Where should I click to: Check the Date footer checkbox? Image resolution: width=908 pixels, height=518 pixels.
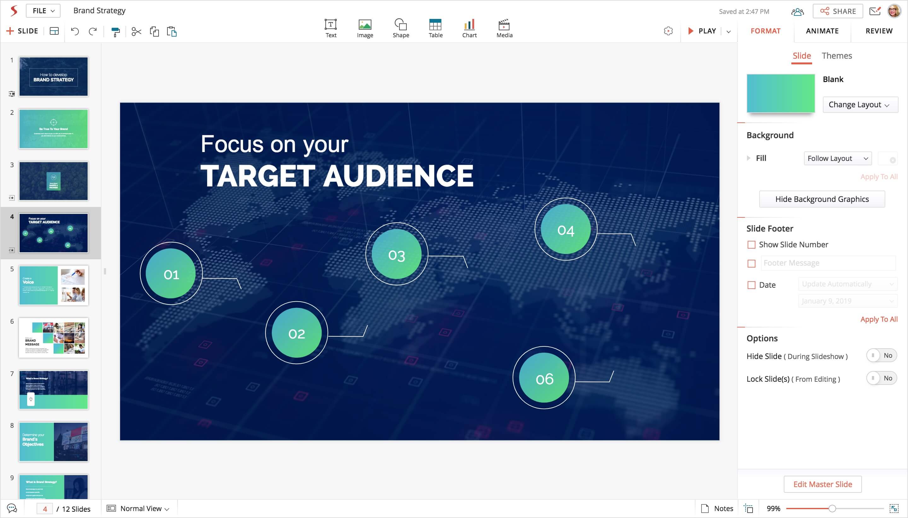click(x=751, y=285)
